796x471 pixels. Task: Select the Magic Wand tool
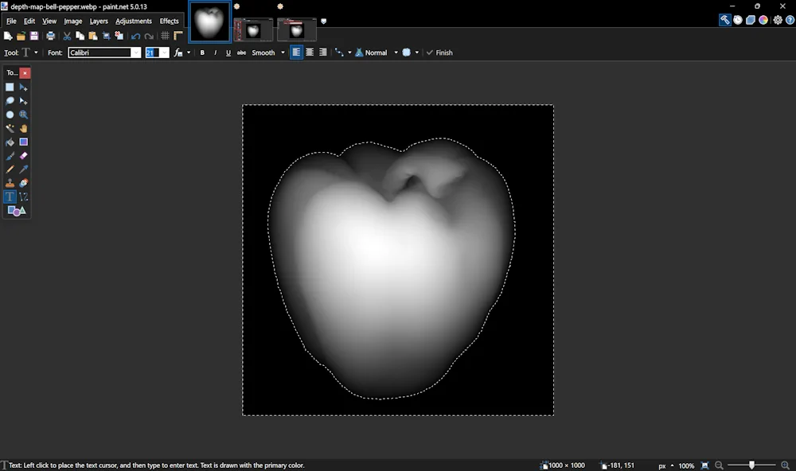pos(10,128)
